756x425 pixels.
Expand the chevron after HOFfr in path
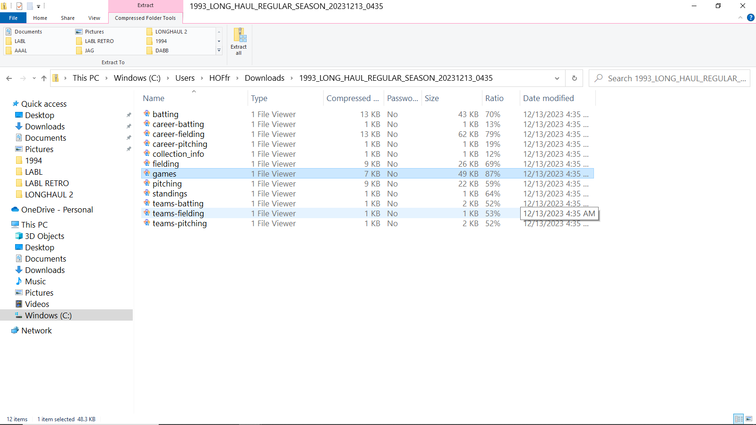(x=237, y=78)
